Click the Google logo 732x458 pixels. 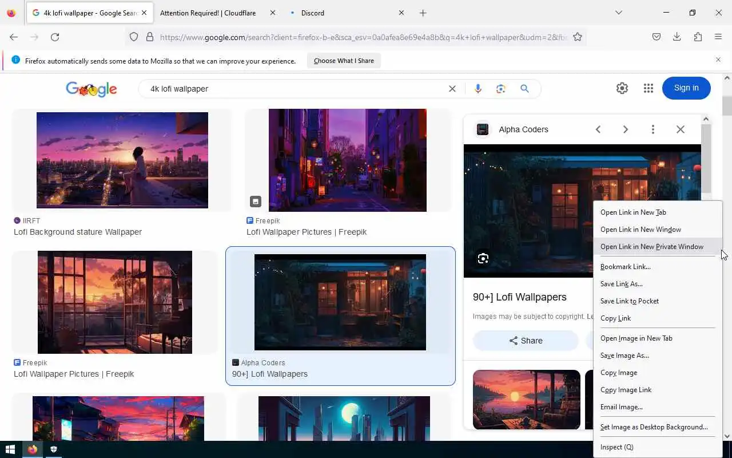click(x=91, y=89)
